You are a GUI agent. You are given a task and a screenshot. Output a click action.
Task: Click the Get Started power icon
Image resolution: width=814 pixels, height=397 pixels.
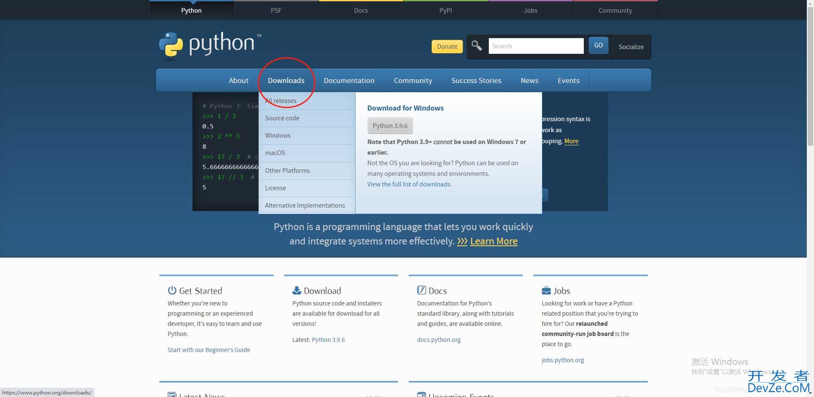[172, 290]
